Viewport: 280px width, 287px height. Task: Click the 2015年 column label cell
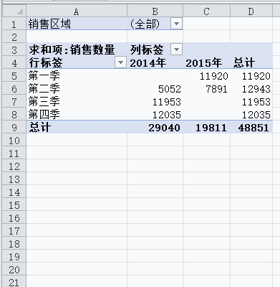click(206, 62)
